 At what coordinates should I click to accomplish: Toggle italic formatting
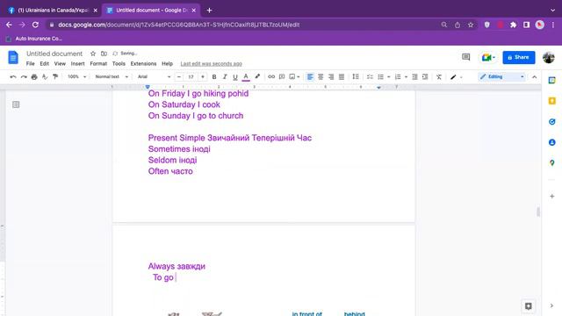point(225,76)
